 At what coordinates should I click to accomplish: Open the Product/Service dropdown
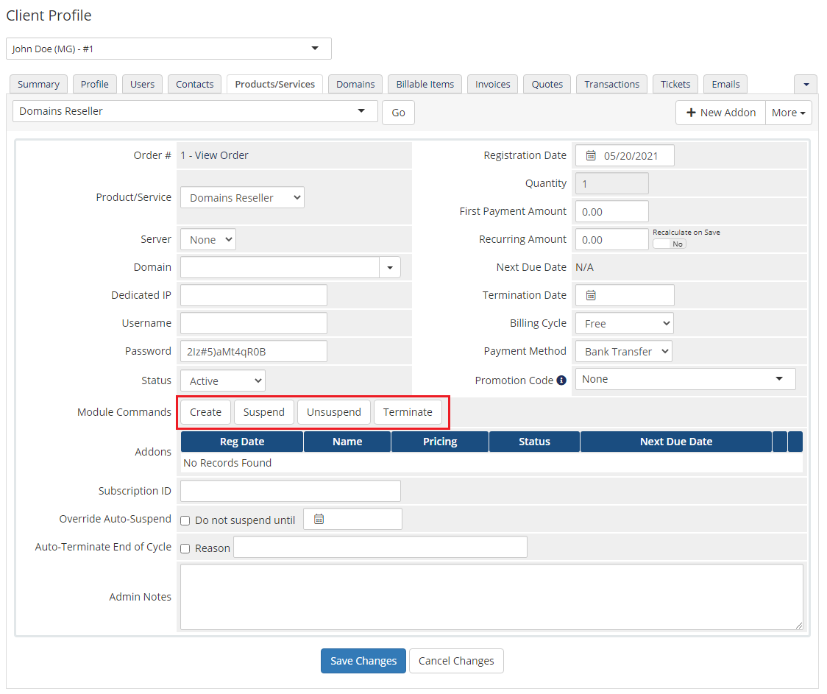pos(242,197)
